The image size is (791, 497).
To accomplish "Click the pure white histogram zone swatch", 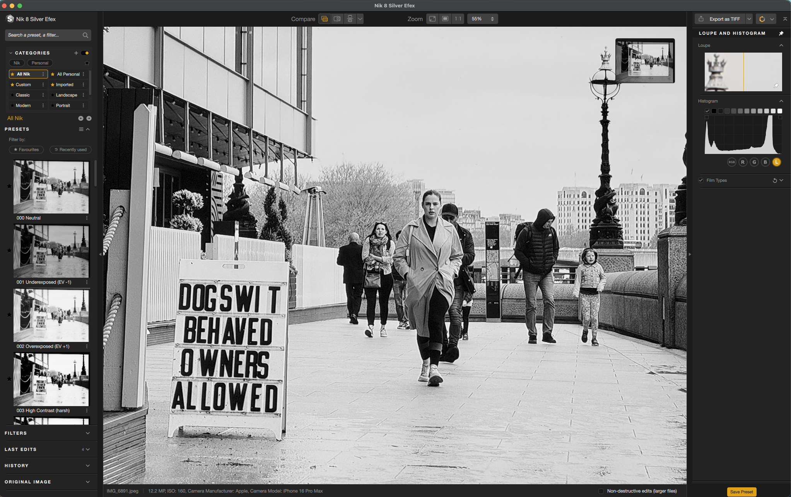I will coord(780,111).
